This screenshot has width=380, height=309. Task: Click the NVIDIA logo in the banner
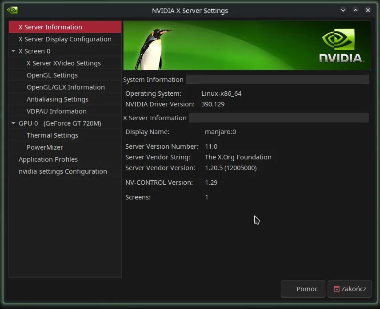tap(341, 46)
